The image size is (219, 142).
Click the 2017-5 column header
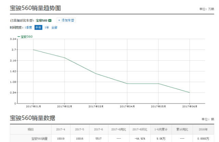[x=80, y=129]
